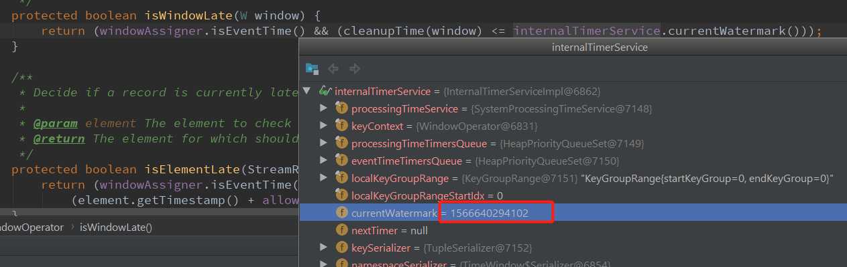
Task: Click the forward arrow in inspector popup
Action: (355, 68)
